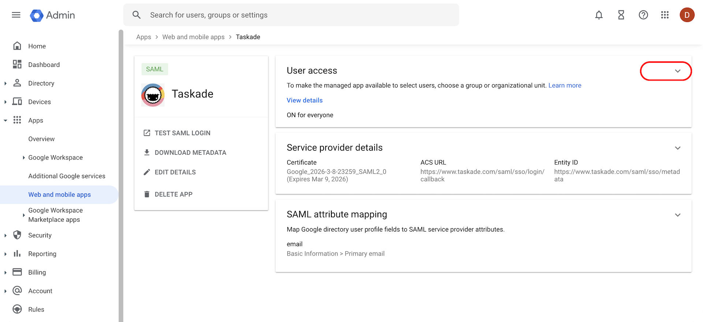
Task: Open the Learn more link
Action: (565, 85)
